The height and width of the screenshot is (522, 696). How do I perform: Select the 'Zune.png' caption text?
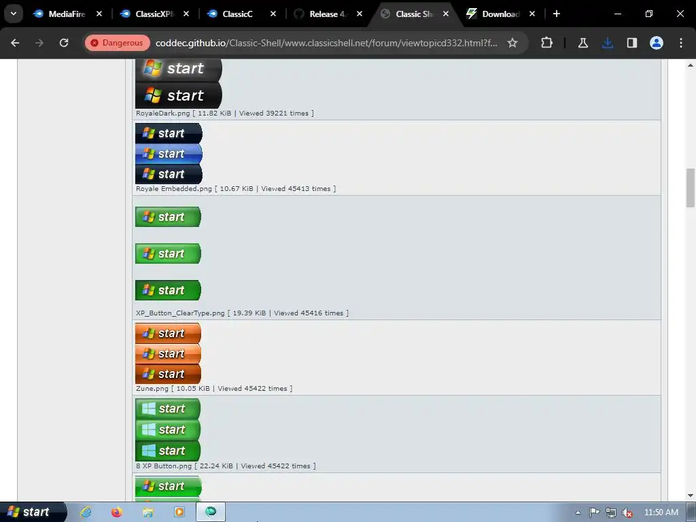tap(152, 388)
